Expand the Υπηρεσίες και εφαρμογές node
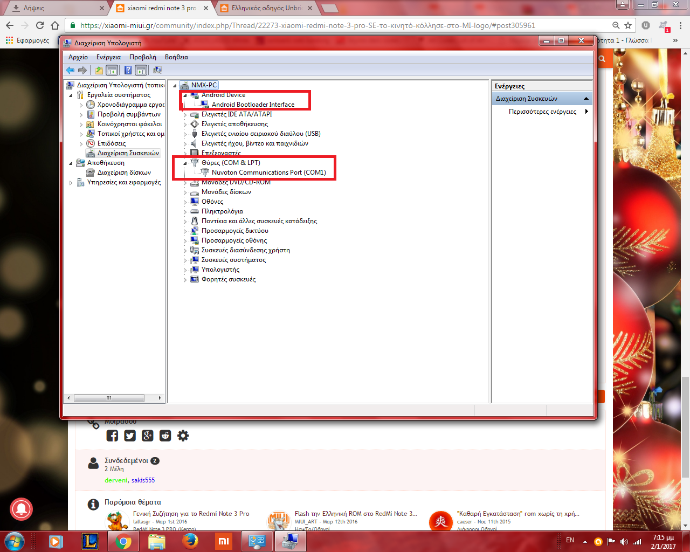This screenshot has width=690, height=552. pos(71,182)
